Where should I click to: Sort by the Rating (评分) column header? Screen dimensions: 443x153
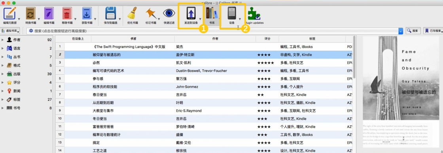(267, 39)
